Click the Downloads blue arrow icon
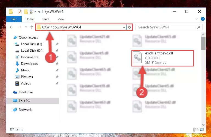Screen dimensions: 211x137 tap(17, 64)
